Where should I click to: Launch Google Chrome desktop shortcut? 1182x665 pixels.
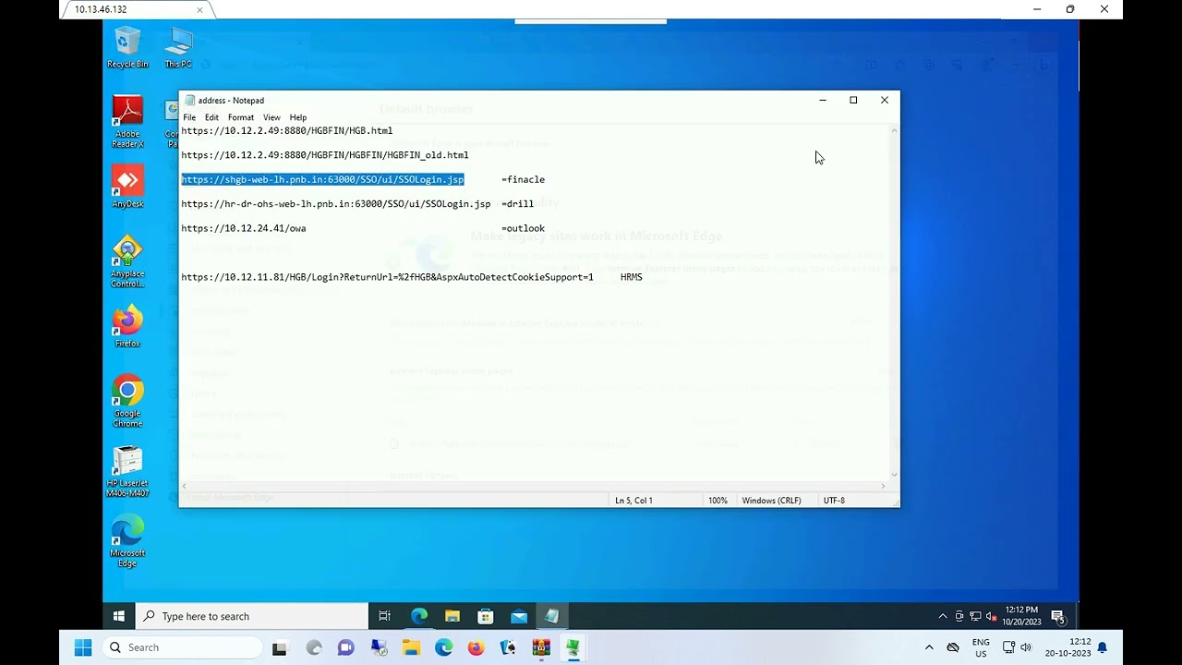(x=127, y=402)
